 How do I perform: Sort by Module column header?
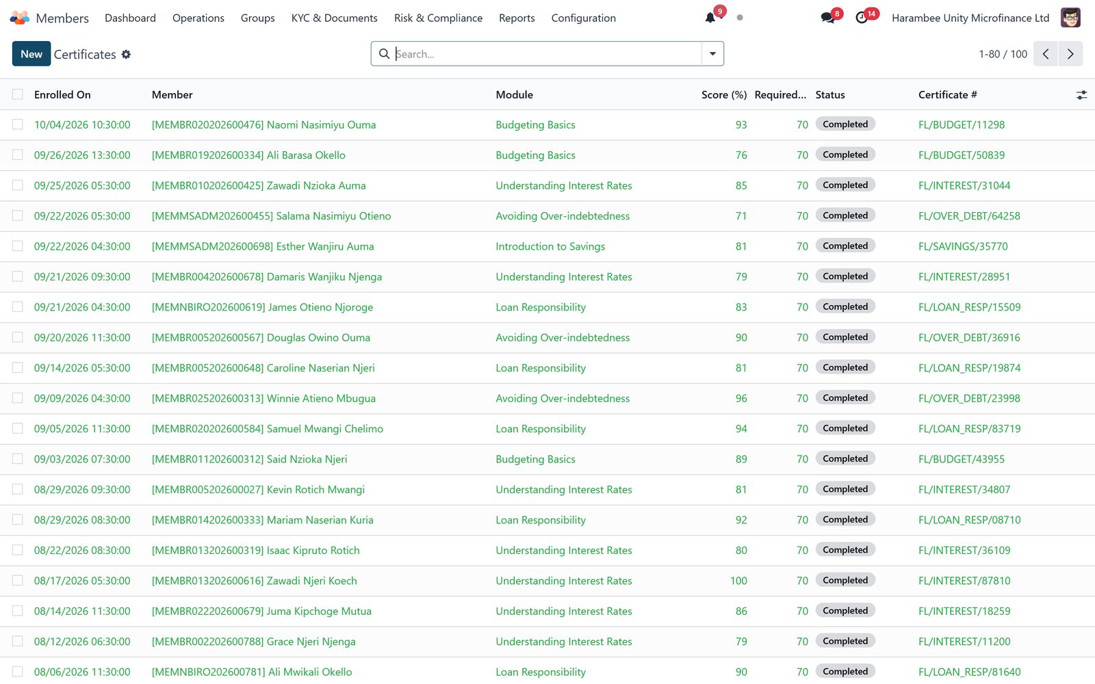[x=515, y=94]
